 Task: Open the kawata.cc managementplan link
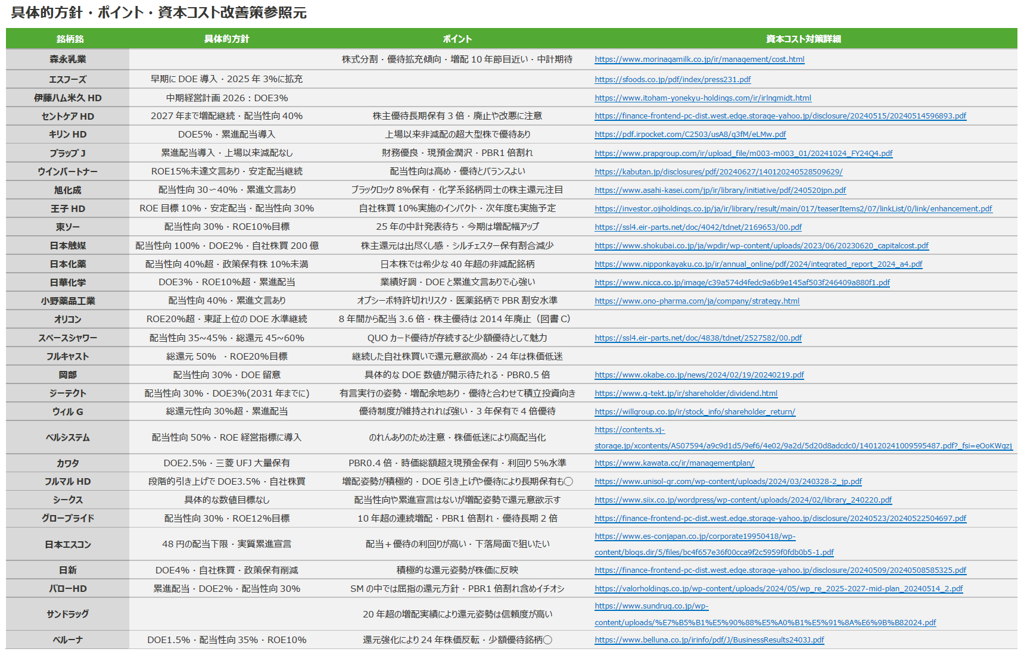coord(674,463)
